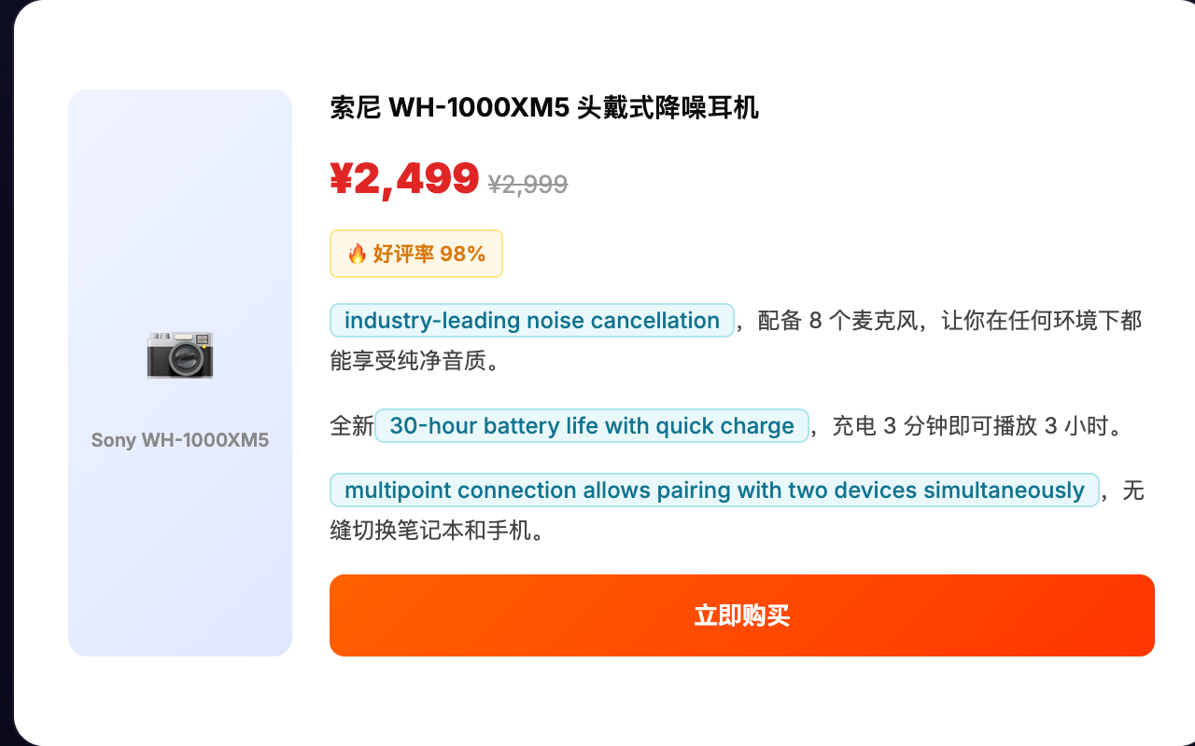Expand the rating badge details
The height and width of the screenshot is (746, 1195).
[415, 253]
